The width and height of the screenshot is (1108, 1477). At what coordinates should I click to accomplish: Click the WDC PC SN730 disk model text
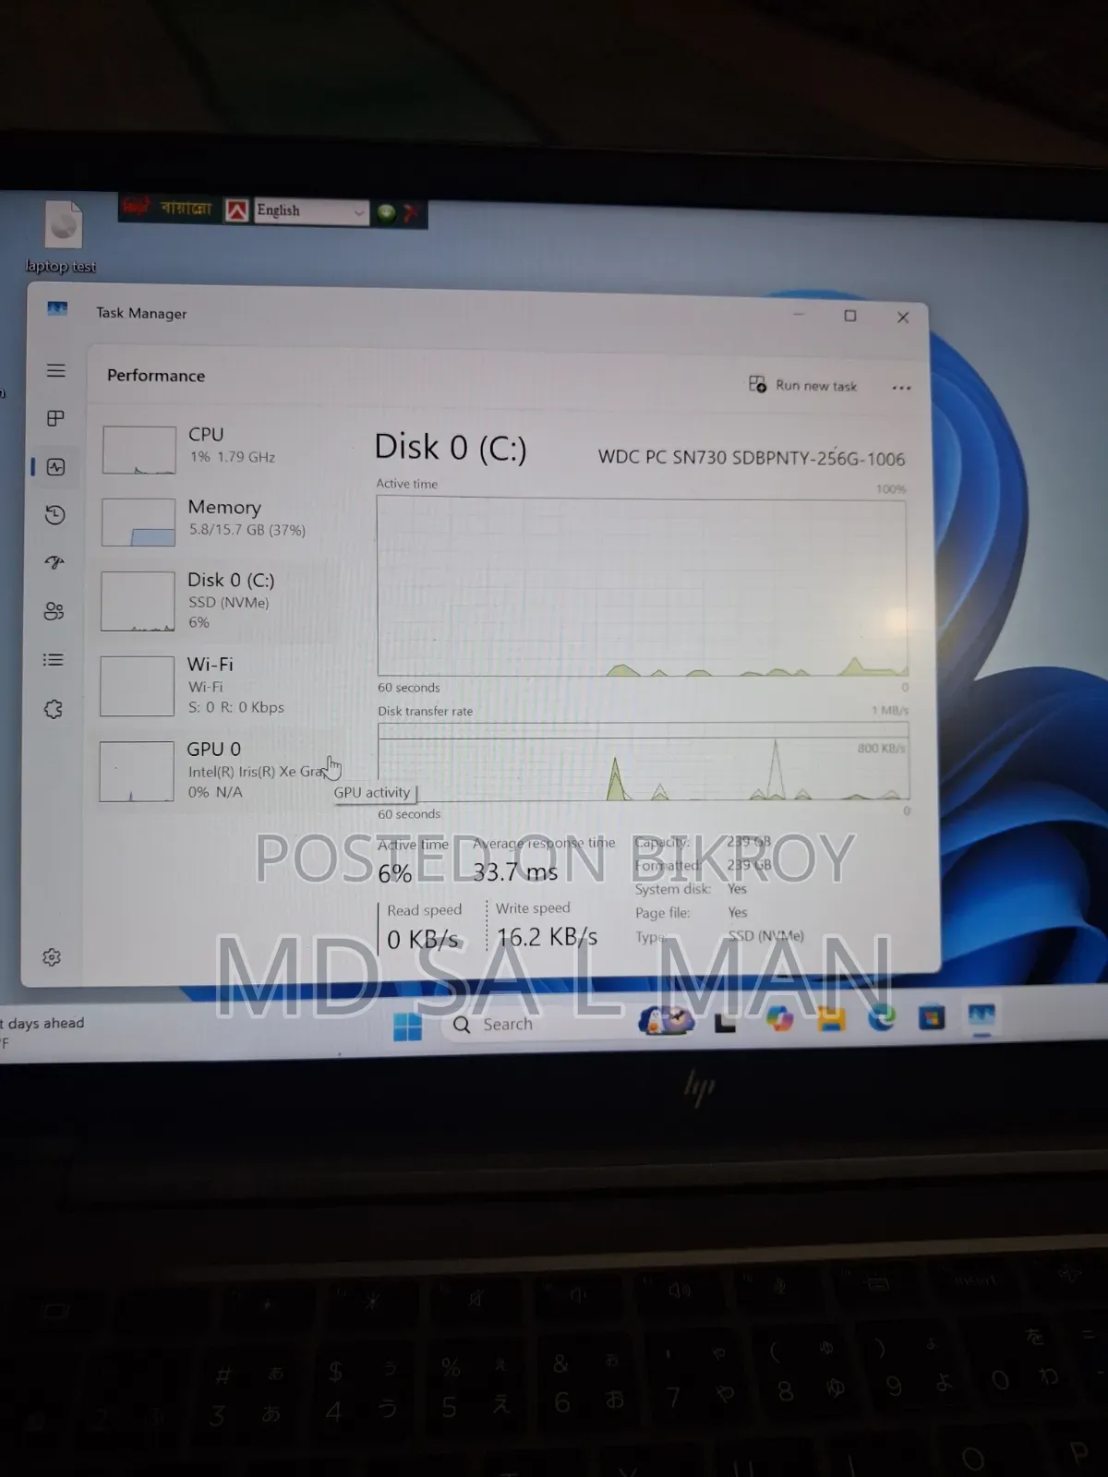[x=752, y=458]
